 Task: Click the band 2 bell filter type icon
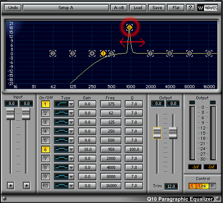click(x=62, y=113)
